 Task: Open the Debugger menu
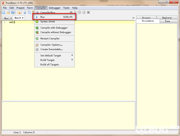click(x=55, y=8)
